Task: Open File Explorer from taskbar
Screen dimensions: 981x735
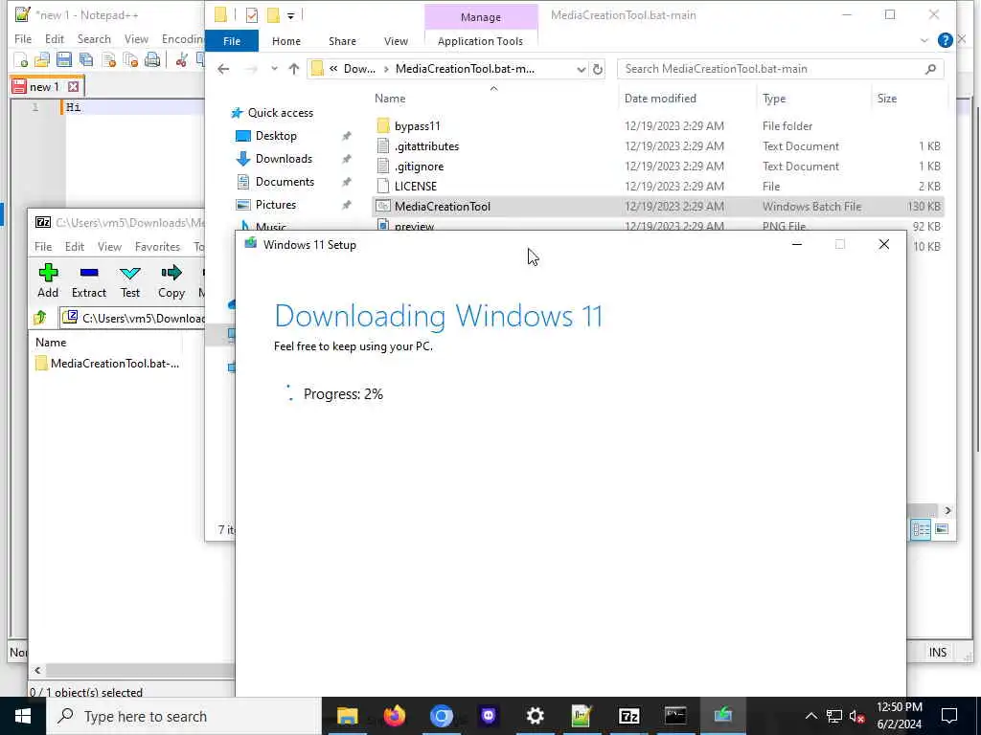Action: 347,716
